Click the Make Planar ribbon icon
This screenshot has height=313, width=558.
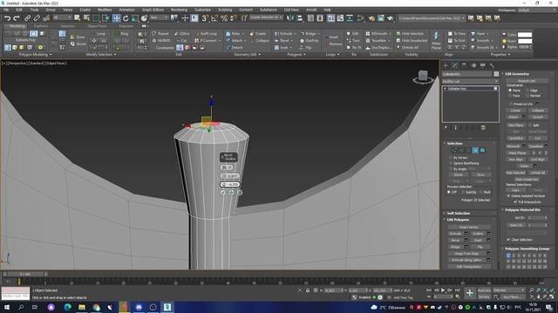pyautogui.click(x=436, y=39)
